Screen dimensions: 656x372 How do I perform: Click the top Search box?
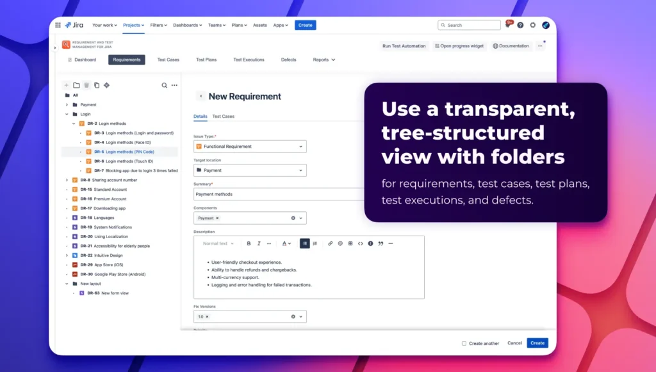click(x=469, y=25)
